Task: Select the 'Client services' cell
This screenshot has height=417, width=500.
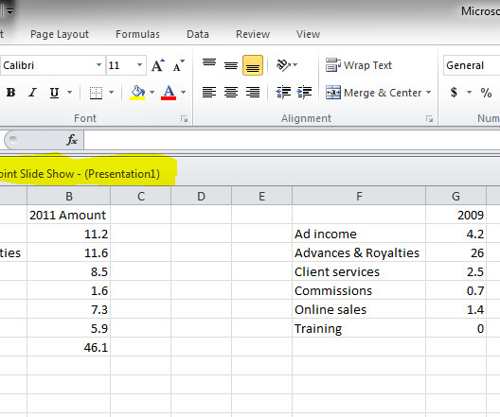Action: pyautogui.click(x=359, y=271)
